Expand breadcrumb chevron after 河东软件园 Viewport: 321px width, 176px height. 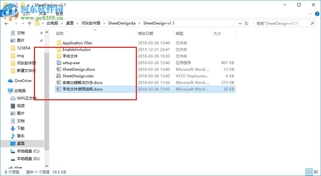[104, 23]
